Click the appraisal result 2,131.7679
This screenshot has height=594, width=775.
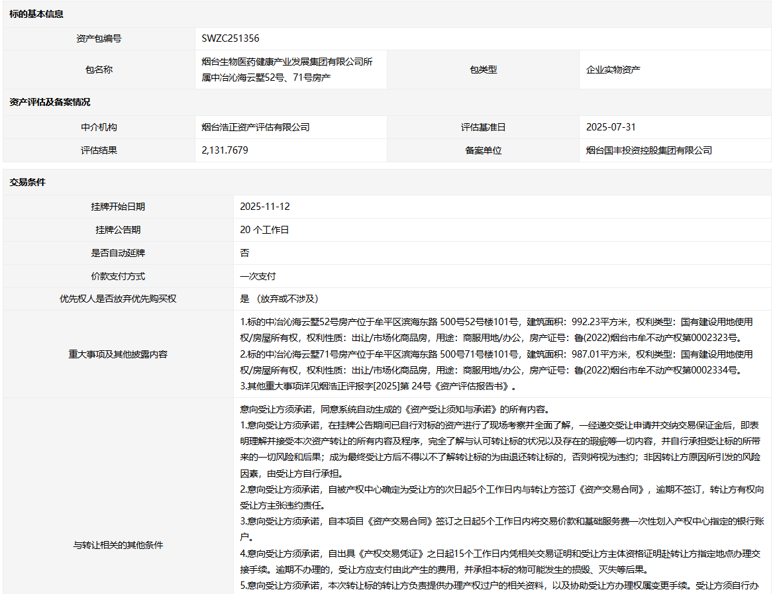point(225,150)
